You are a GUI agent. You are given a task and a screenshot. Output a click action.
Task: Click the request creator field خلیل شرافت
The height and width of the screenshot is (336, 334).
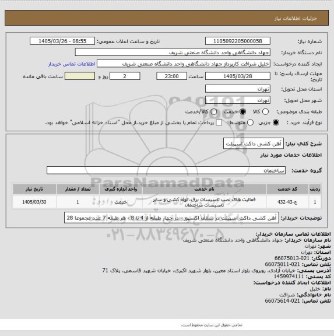[x=184, y=64]
